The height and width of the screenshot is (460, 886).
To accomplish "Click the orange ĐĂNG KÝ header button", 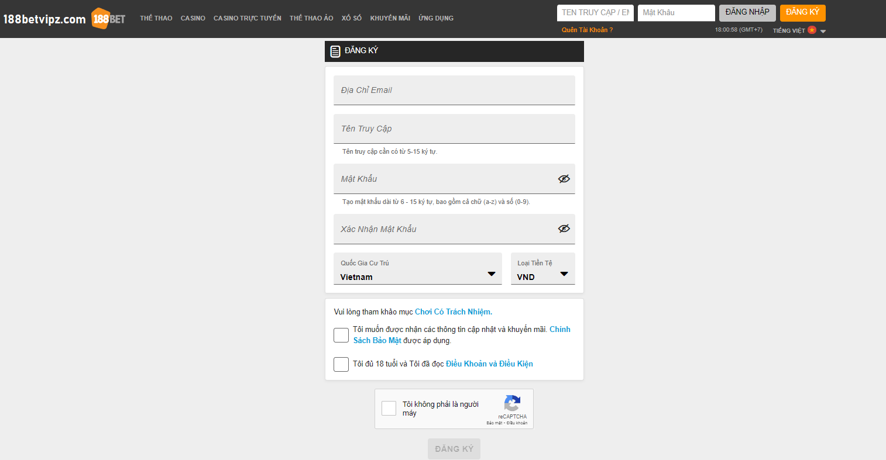I will click(802, 12).
